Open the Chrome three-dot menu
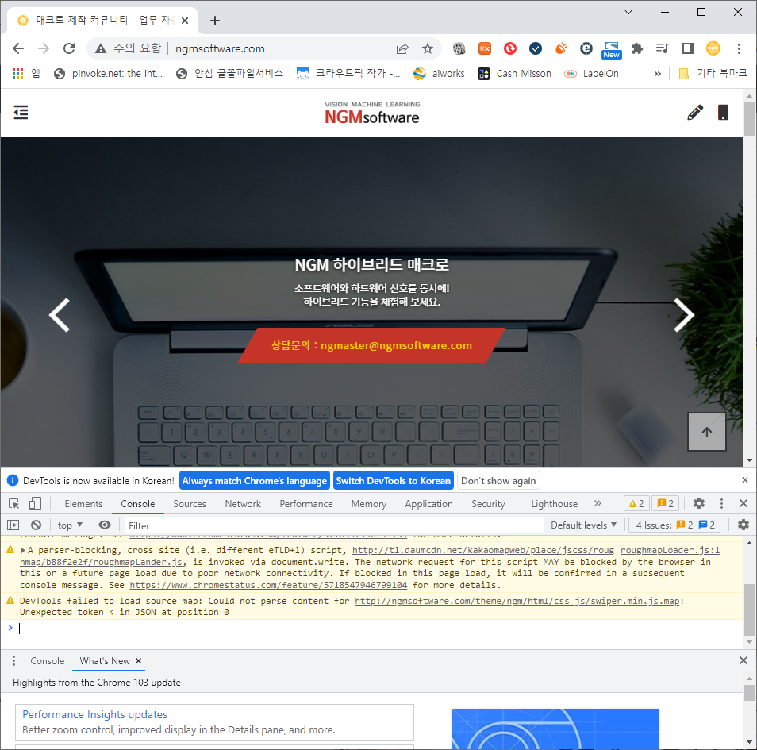 click(739, 48)
